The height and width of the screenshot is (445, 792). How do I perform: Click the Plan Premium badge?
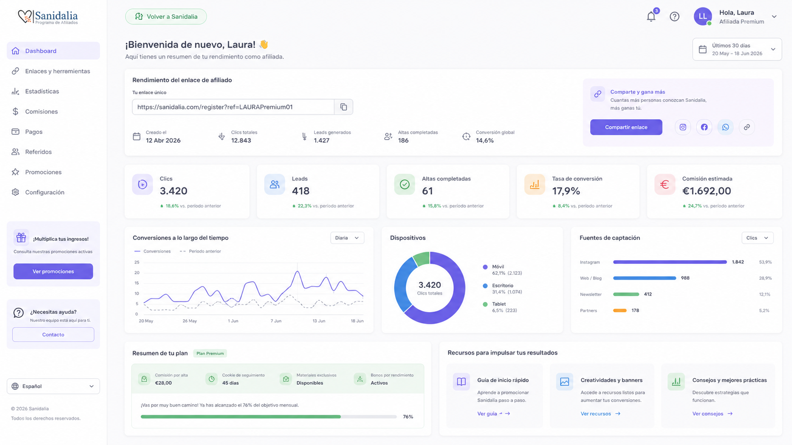tap(210, 353)
